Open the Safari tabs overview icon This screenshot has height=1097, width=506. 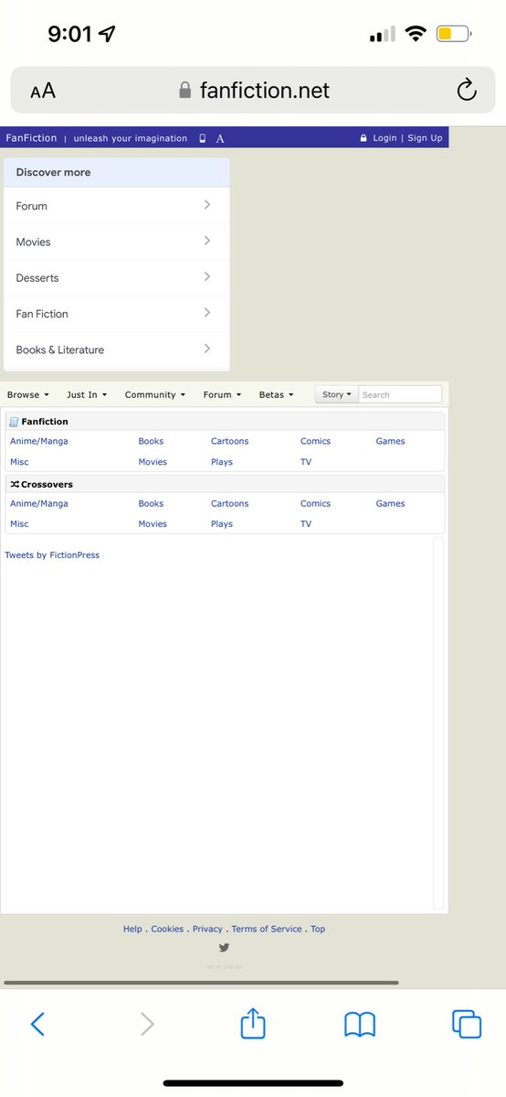[467, 1024]
